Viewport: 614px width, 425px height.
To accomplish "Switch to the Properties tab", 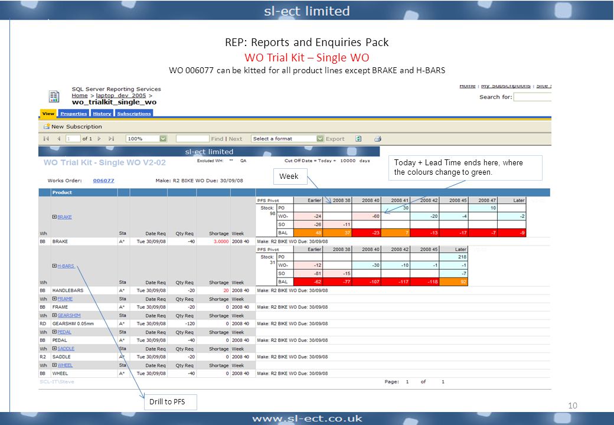I will click(x=74, y=113).
